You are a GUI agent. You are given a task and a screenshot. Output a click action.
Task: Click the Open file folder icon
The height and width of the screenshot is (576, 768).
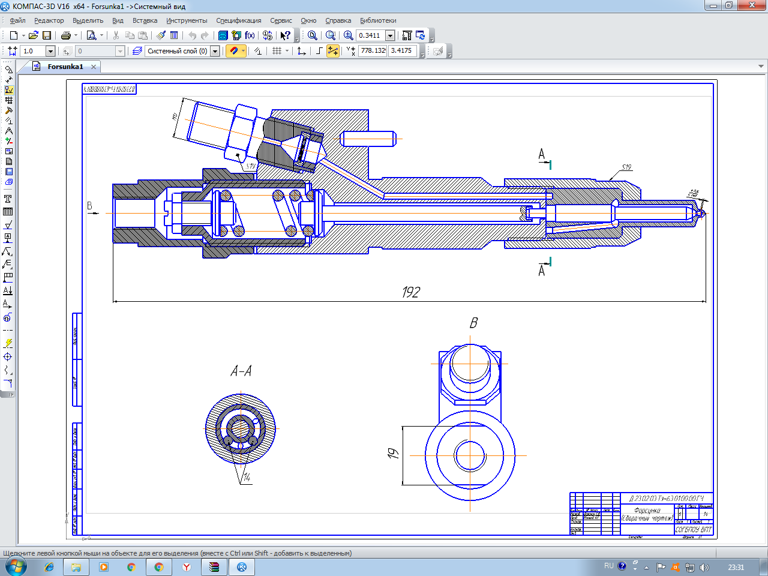coord(34,35)
